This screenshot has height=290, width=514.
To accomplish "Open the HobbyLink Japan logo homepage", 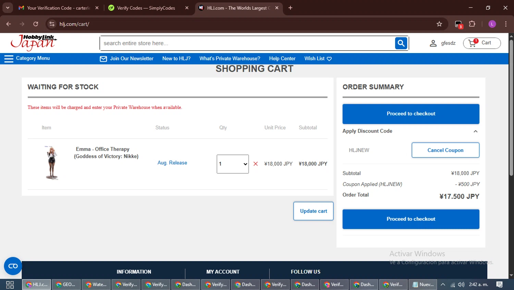I will [x=34, y=43].
